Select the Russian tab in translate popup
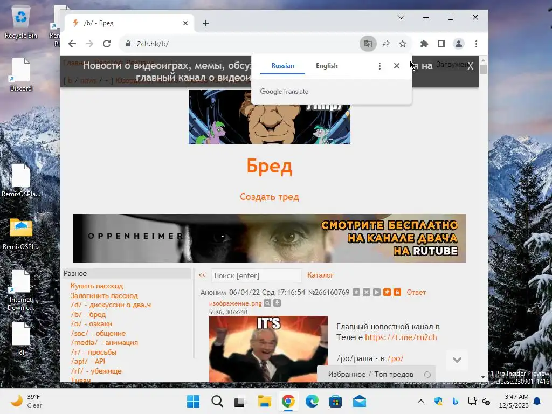The height and width of the screenshot is (414, 552). click(x=282, y=66)
